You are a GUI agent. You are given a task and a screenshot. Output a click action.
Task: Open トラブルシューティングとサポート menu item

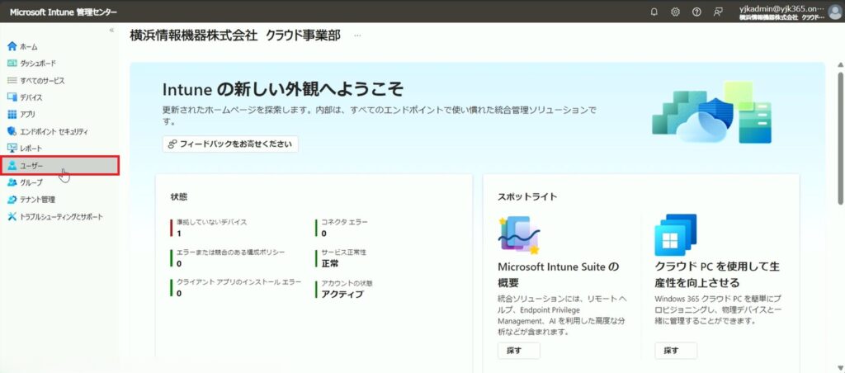point(59,217)
